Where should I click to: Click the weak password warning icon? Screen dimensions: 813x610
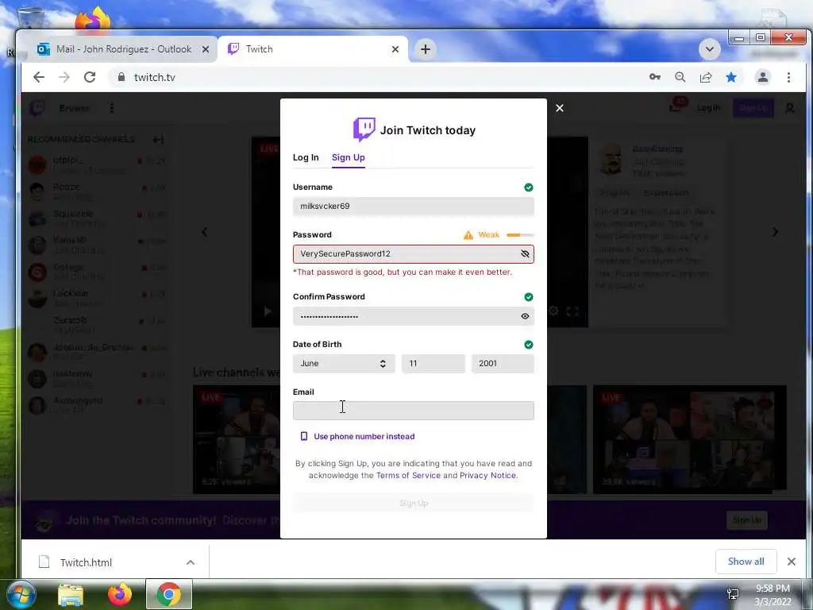click(468, 235)
